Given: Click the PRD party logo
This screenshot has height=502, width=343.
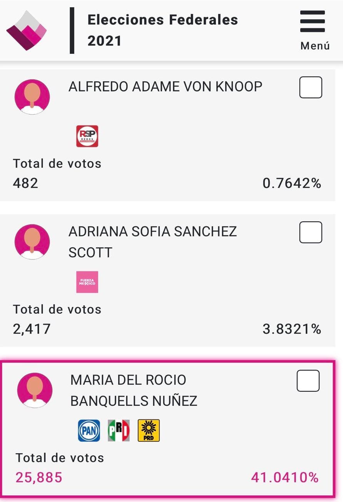Looking at the screenshot, I should (x=149, y=430).
